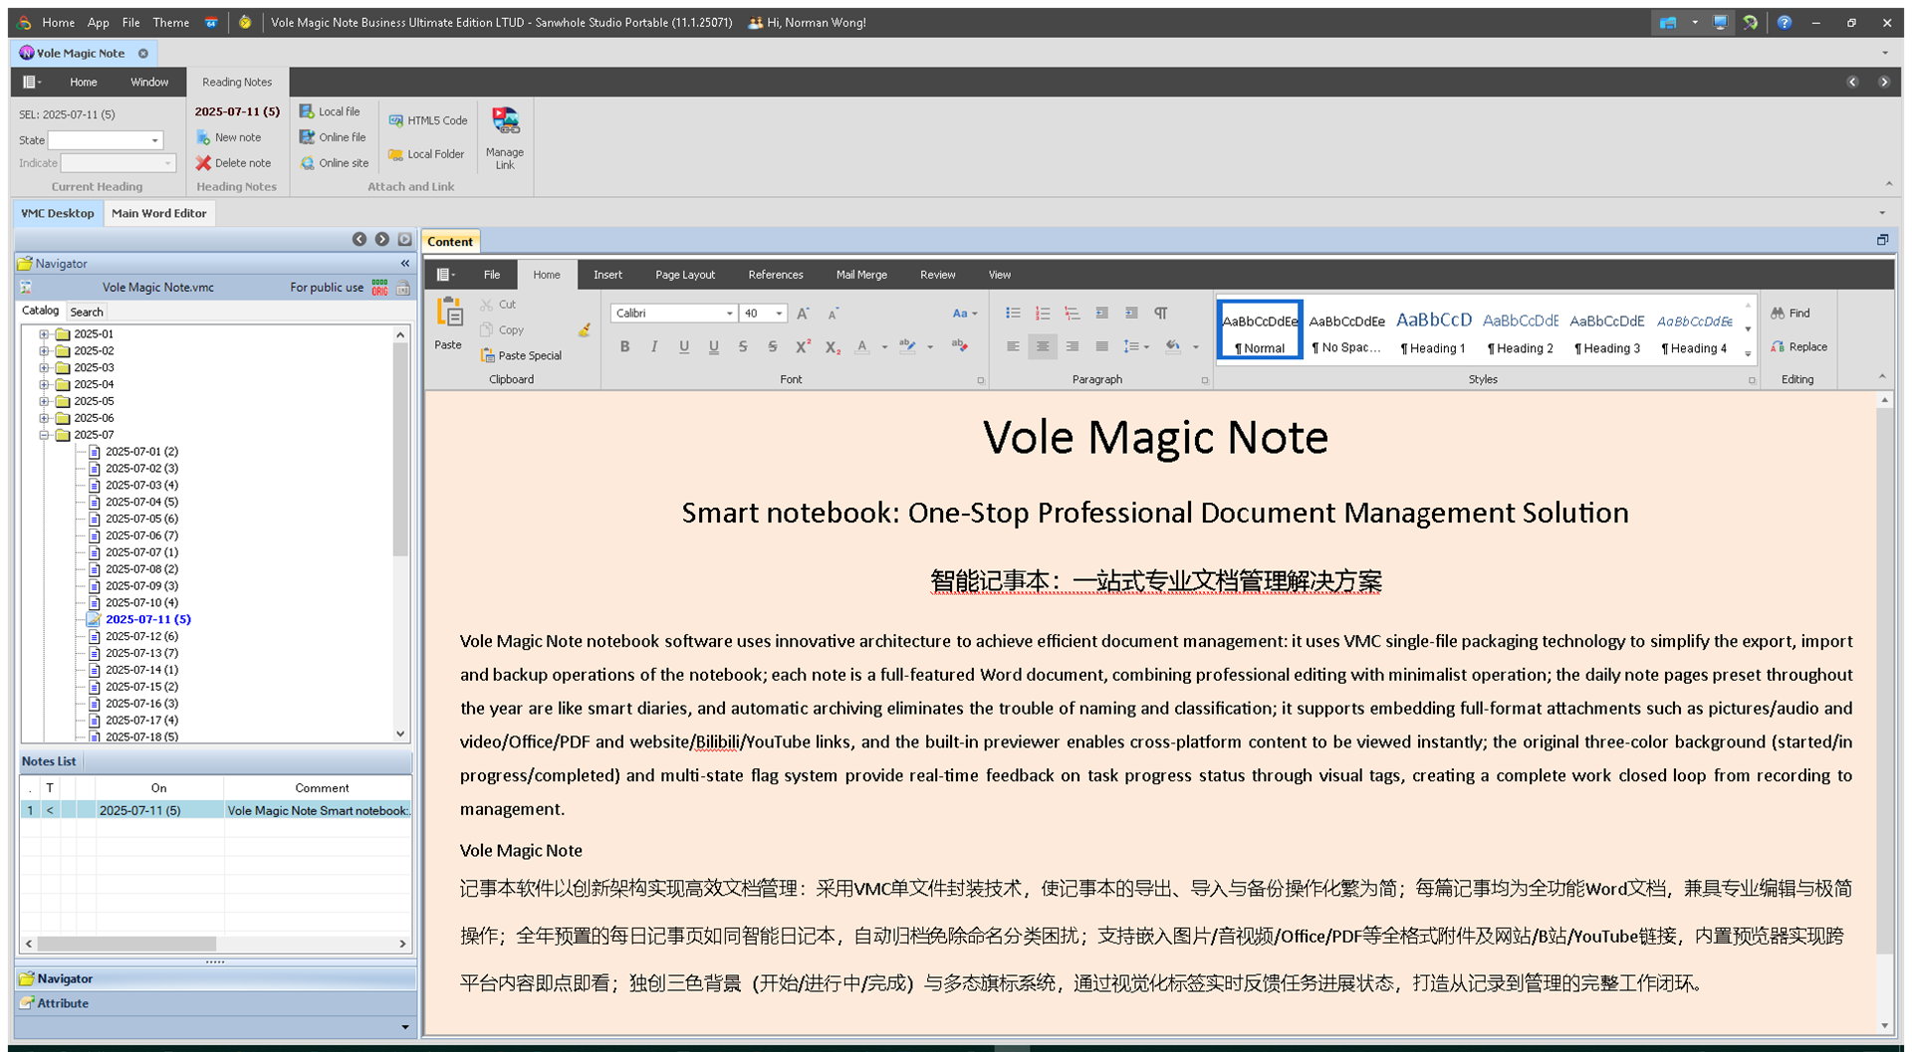Image resolution: width=1912 pixels, height=1052 pixels.
Task: Apply No Spacing style
Action: click(x=1346, y=330)
